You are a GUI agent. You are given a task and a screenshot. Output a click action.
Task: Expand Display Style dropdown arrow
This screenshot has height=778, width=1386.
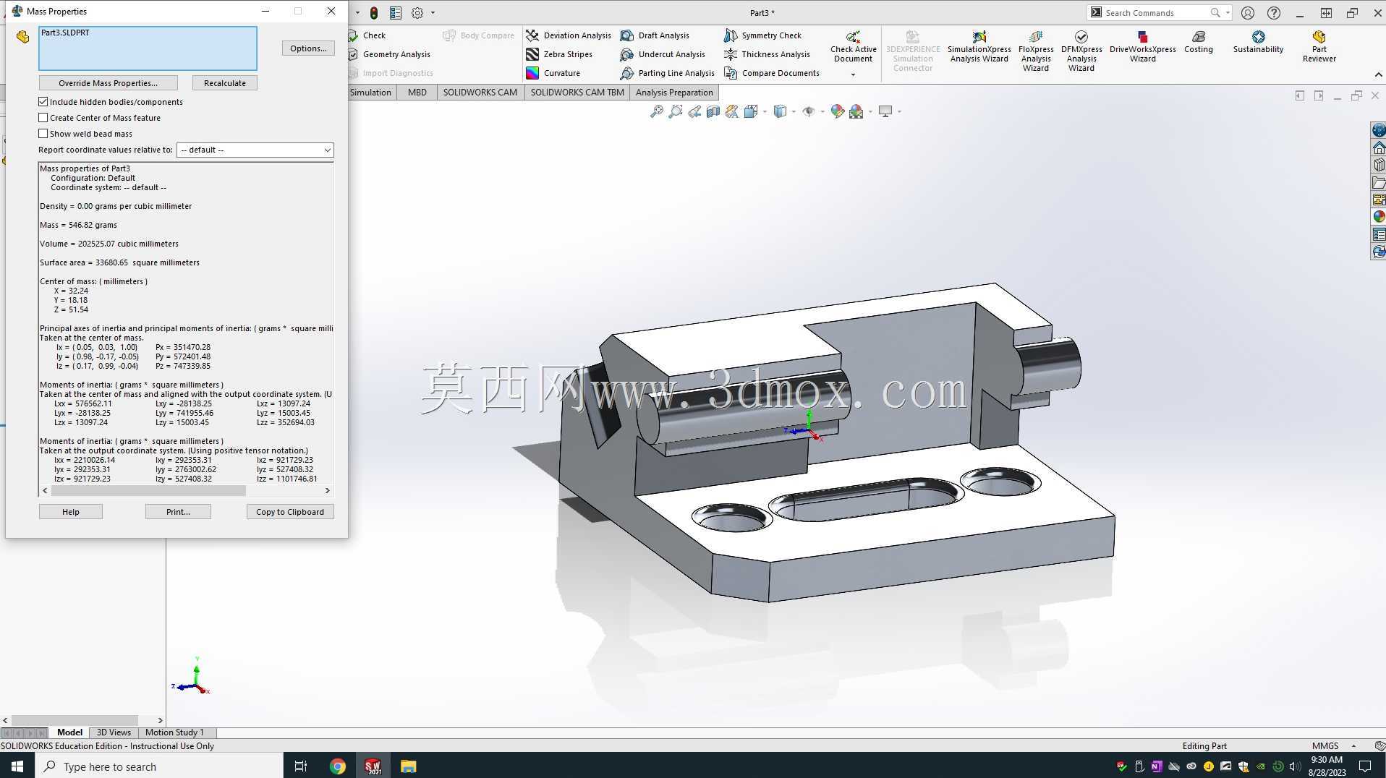point(794,111)
